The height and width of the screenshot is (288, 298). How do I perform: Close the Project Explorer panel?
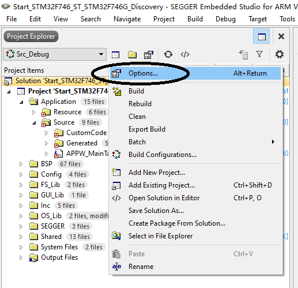coord(281,36)
